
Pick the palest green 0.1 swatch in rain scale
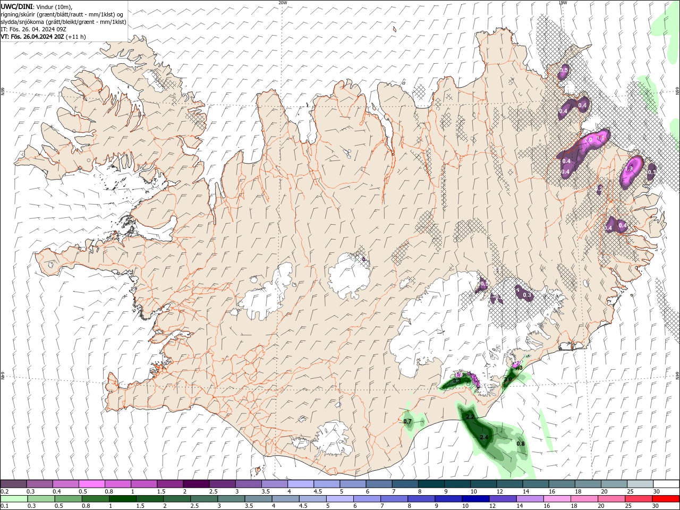14,499
